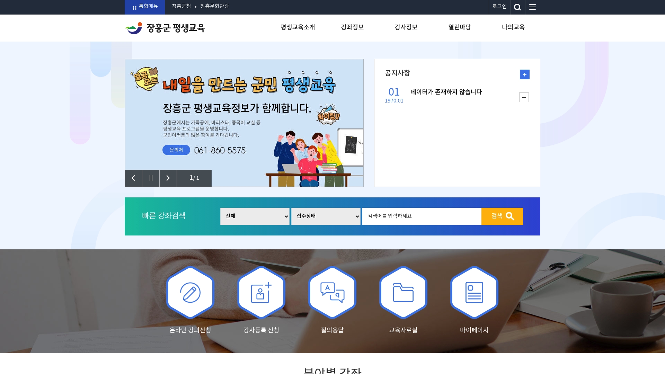Visit the 장흥군청 link
The height and width of the screenshot is (374, 665).
coord(181,6)
